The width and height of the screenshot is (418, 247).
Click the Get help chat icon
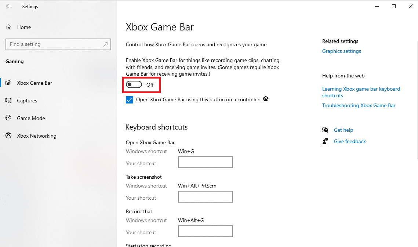(325, 130)
